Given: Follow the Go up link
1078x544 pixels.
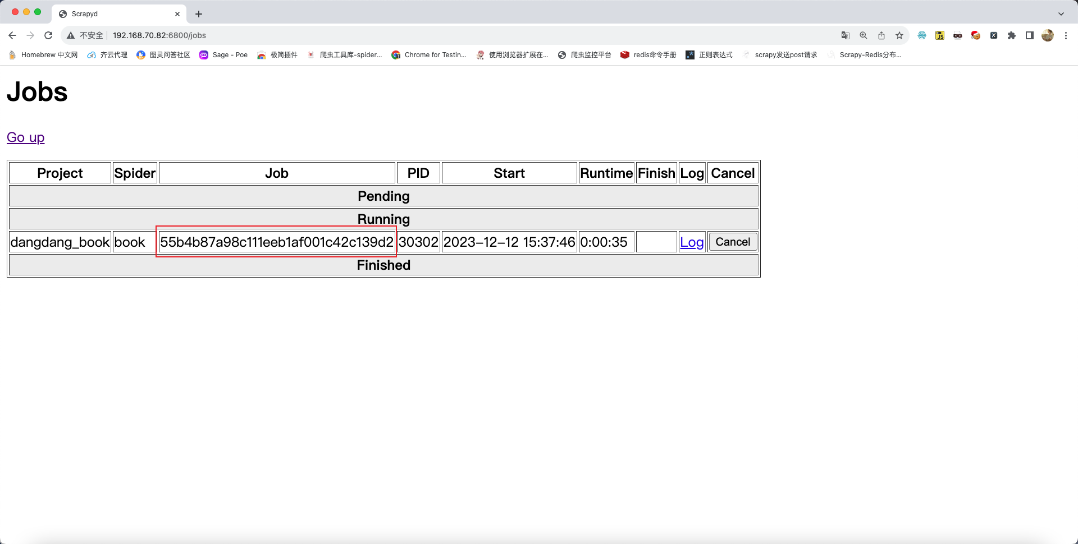Looking at the screenshot, I should (26, 137).
